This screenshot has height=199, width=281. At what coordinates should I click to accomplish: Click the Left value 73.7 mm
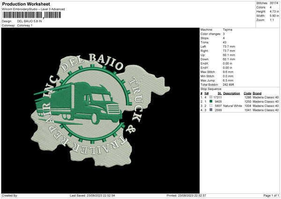pyautogui.click(x=229, y=46)
